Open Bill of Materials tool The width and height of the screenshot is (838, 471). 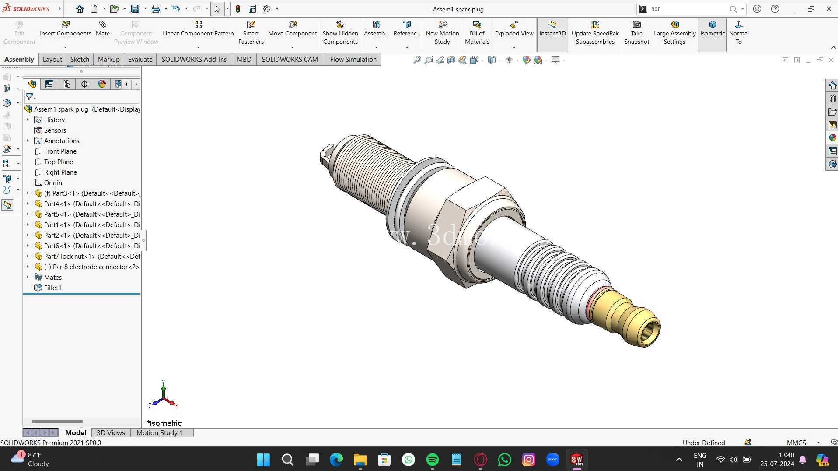pyautogui.click(x=477, y=33)
